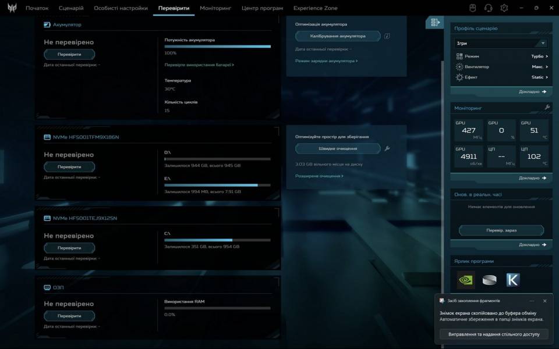Open settings via the top gear icon
Screen dimensions: 559x349
[504, 8]
